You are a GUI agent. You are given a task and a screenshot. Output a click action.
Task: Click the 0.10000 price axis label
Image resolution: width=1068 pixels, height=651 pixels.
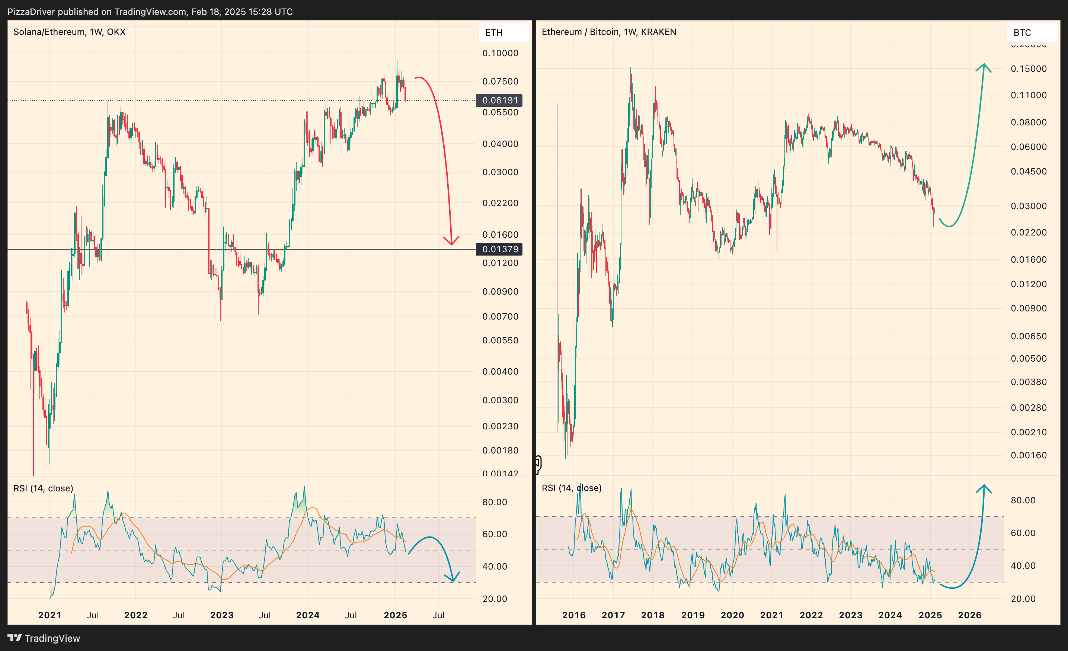pyautogui.click(x=500, y=53)
